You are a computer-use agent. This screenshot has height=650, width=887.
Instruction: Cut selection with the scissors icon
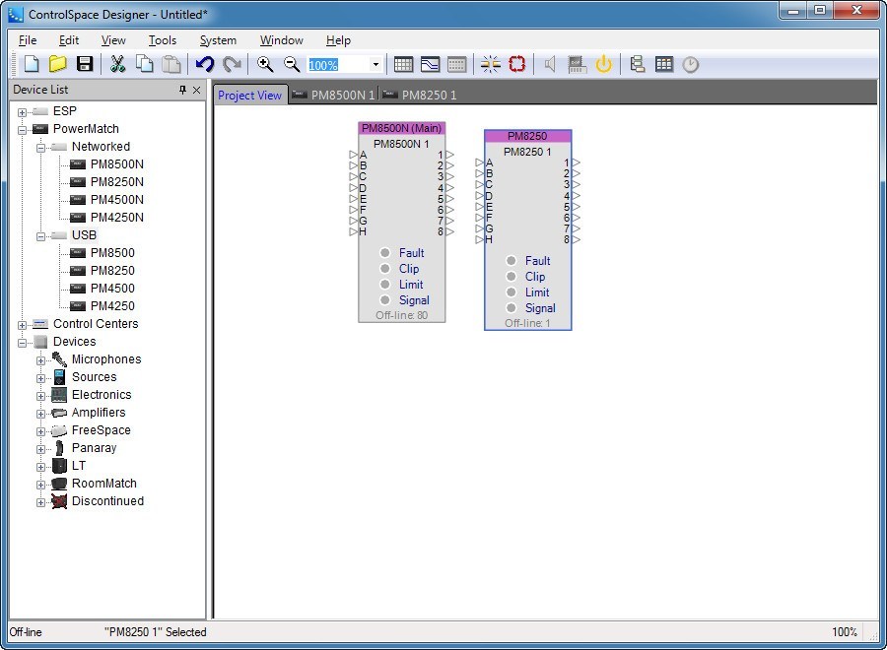(117, 64)
